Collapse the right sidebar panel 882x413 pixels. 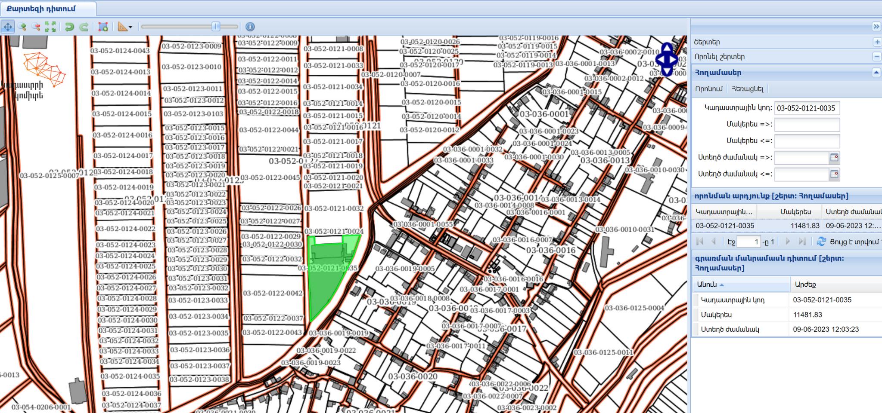(876, 27)
